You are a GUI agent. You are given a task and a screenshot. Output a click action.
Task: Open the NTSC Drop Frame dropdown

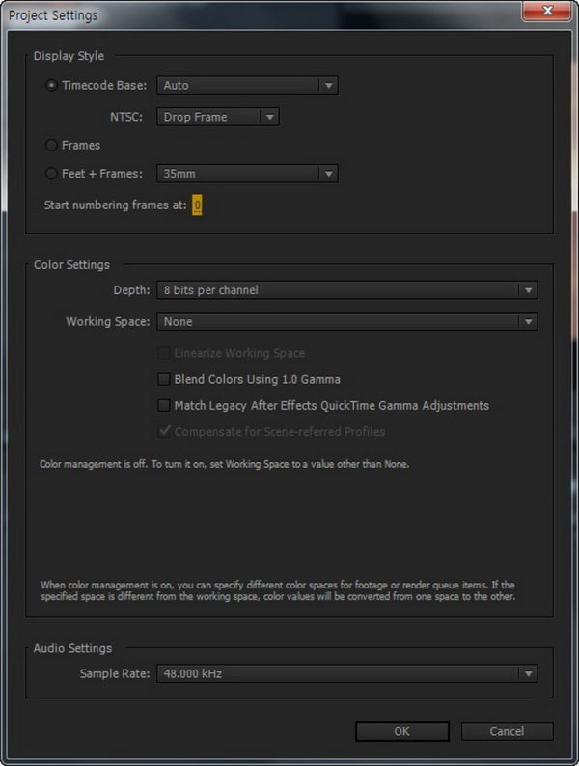tap(218, 117)
